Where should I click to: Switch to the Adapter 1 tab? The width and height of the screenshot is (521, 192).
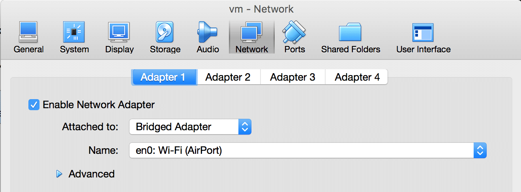[163, 77]
